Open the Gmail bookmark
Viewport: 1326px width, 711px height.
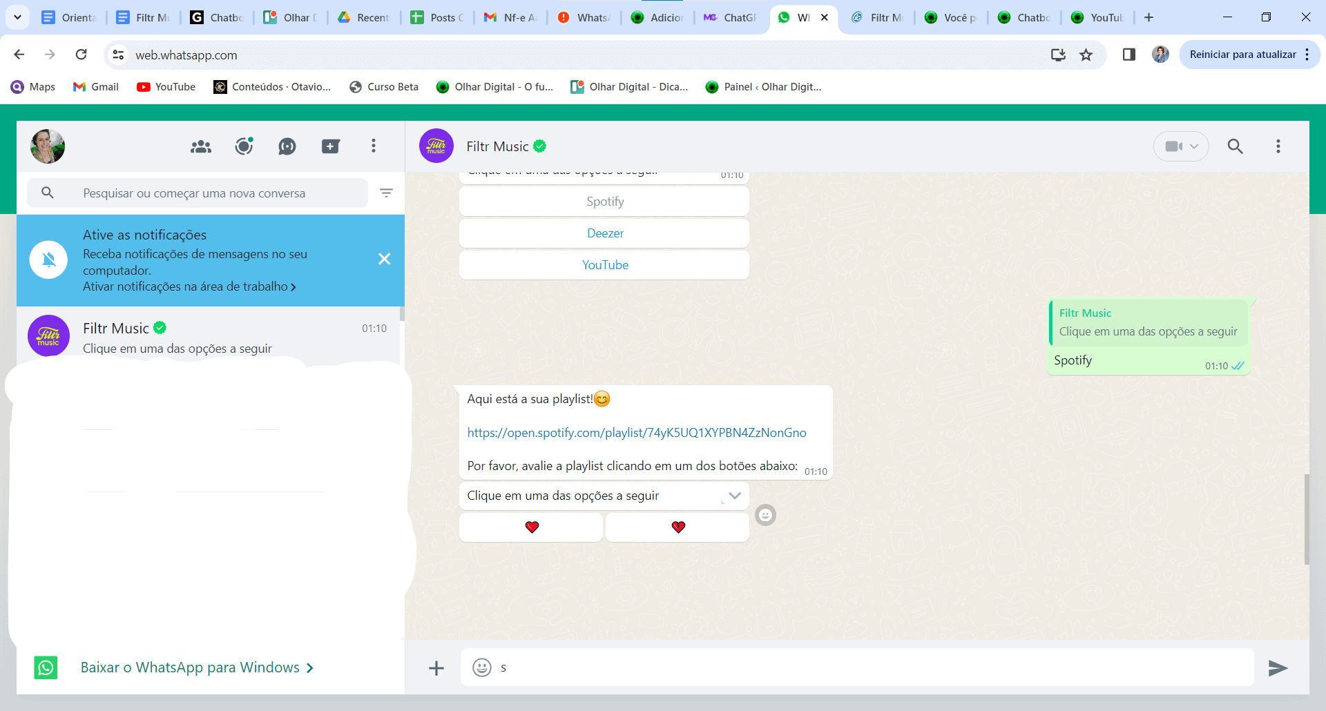point(96,87)
